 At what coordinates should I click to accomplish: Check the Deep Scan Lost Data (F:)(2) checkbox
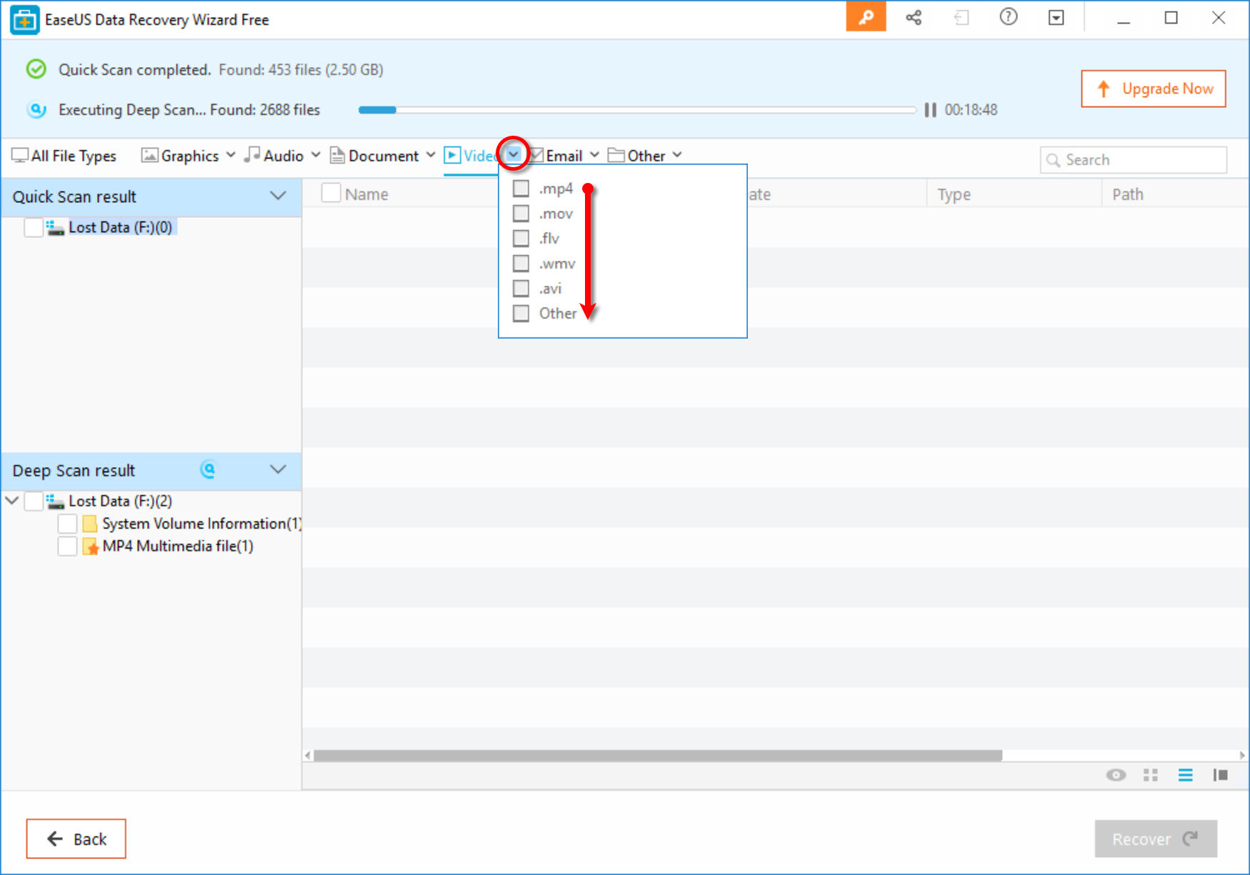point(33,501)
